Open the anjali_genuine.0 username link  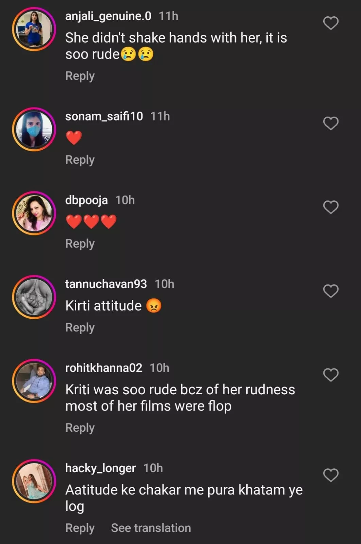click(x=108, y=16)
